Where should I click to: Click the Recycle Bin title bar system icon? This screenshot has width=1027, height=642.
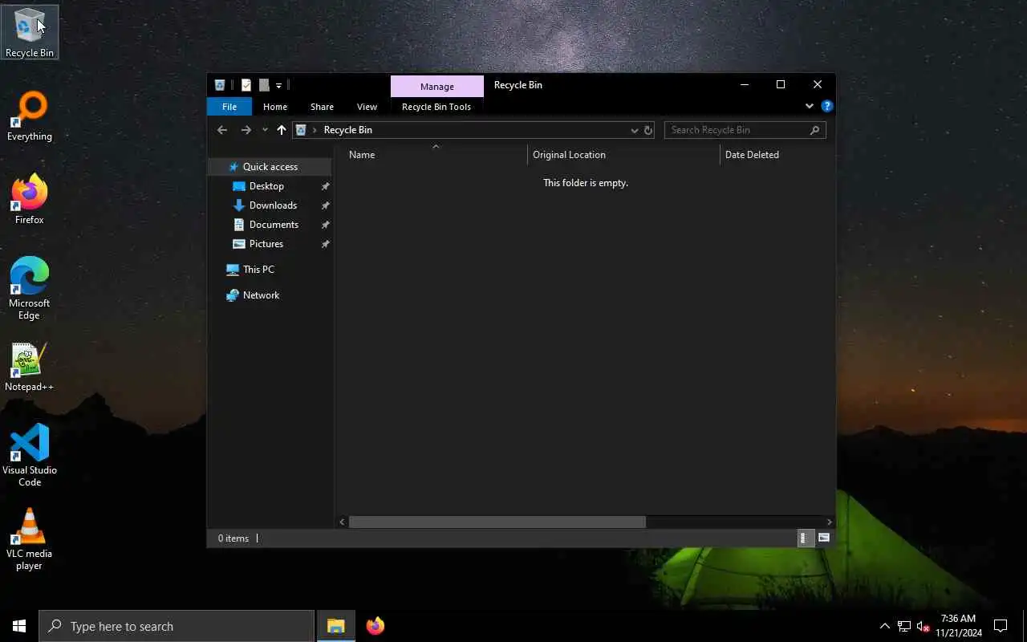click(220, 85)
